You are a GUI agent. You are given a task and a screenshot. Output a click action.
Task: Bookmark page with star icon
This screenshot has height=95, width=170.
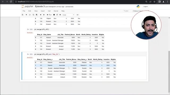(x=154, y=2)
